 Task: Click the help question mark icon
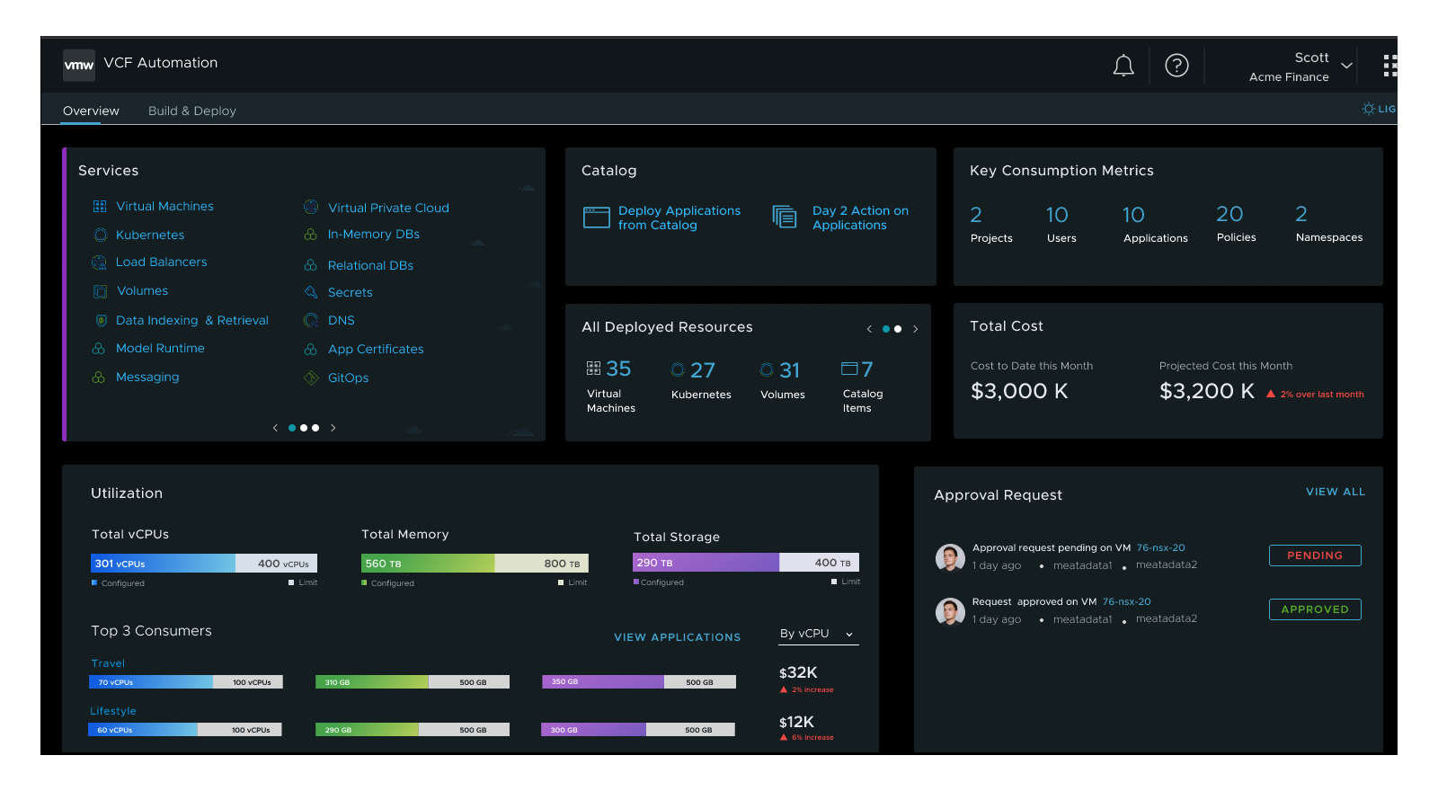(x=1176, y=66)
